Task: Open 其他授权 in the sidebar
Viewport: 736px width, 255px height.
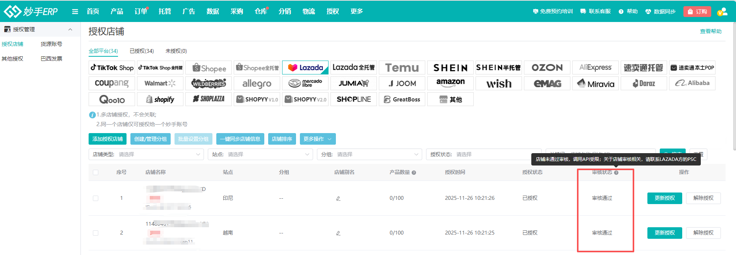Action: [x=12, y=59]
